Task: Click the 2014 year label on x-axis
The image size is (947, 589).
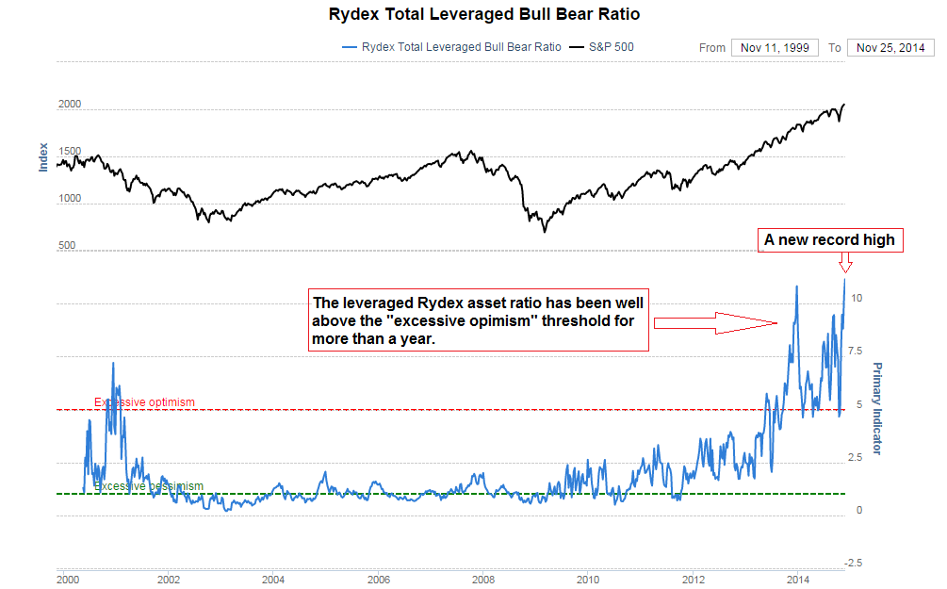Action: 798,579
